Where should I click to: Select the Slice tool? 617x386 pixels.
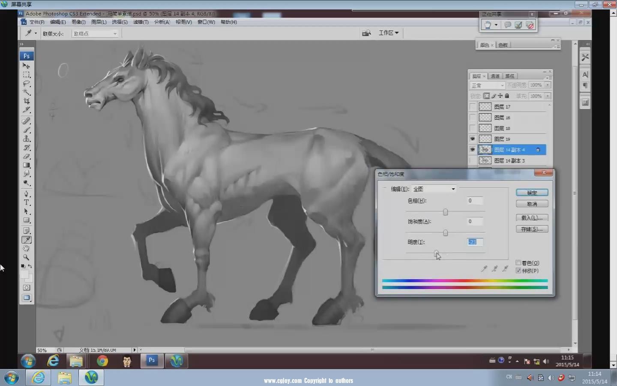(26, 110)
